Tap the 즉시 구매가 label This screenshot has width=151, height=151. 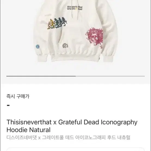[x=18, y=96]
